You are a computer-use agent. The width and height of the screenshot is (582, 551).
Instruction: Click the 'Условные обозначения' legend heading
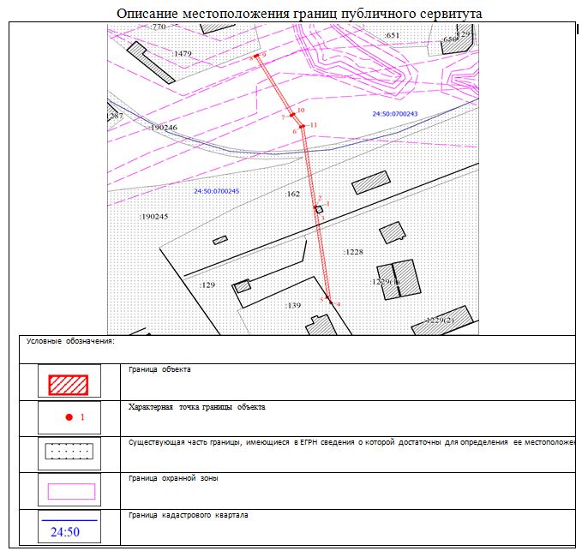(x=71, y=341)
